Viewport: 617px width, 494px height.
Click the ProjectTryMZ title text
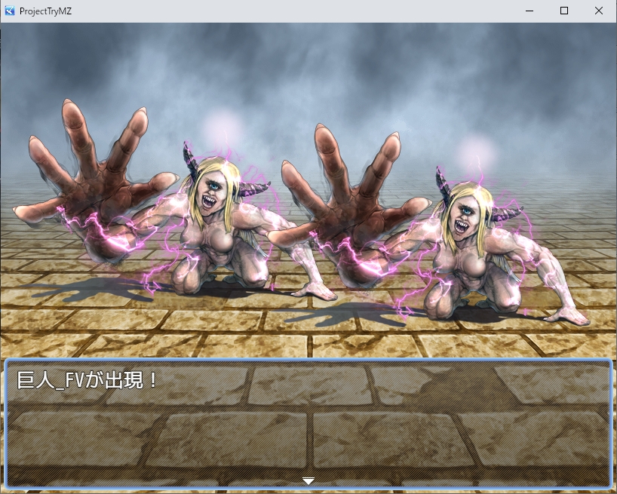pos(46,11)
